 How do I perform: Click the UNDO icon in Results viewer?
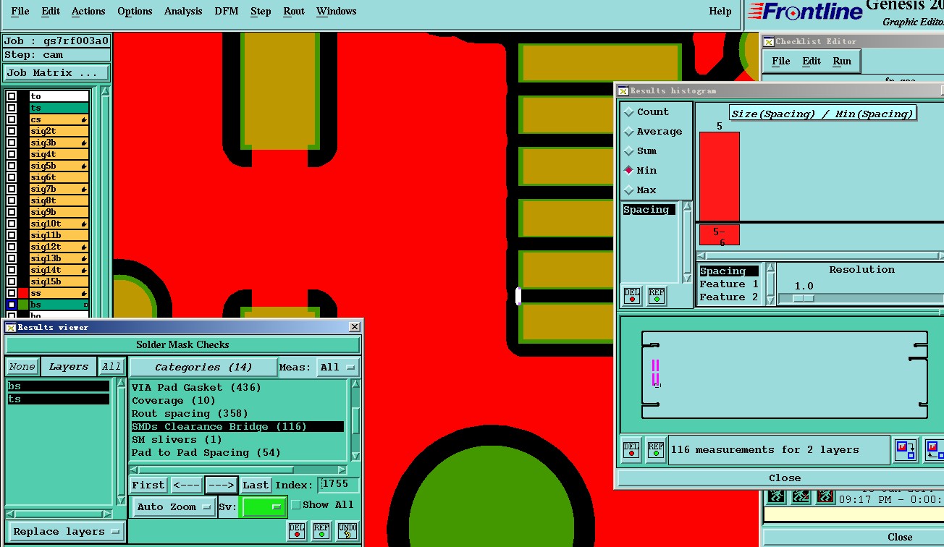pos(347,531)
